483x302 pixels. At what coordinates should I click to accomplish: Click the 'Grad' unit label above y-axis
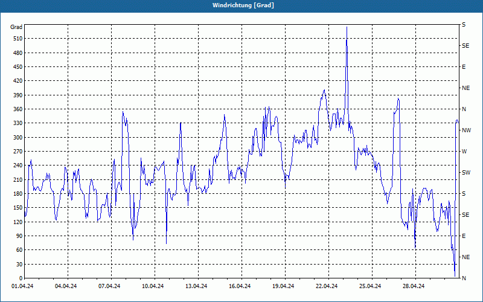point(16,27)
